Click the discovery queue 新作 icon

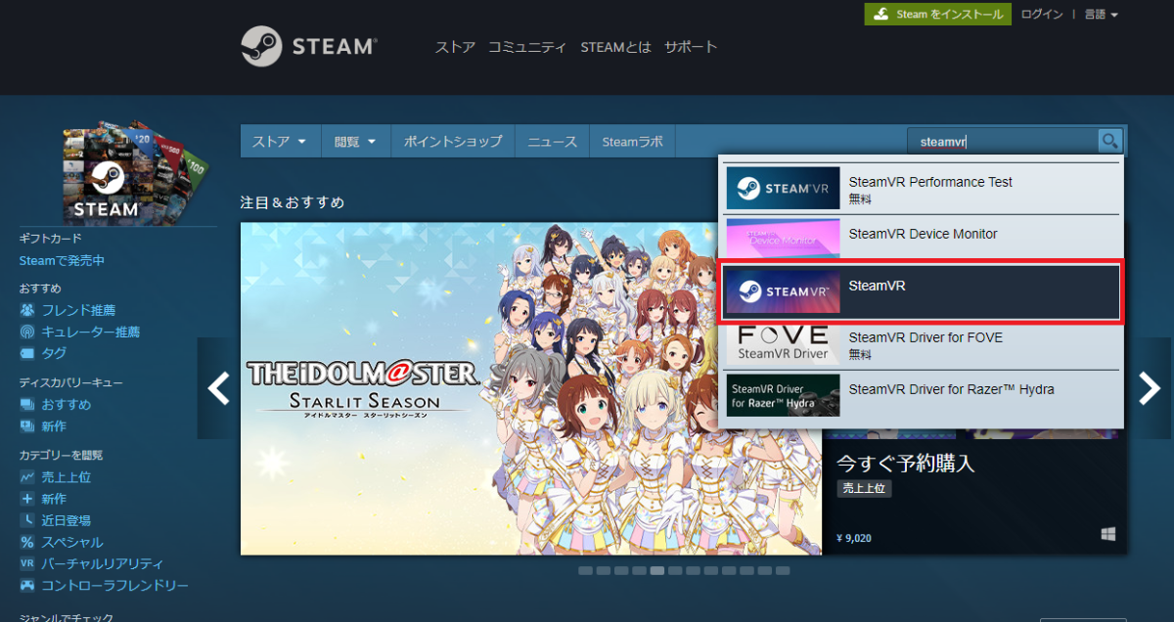[x=27, y=425]
